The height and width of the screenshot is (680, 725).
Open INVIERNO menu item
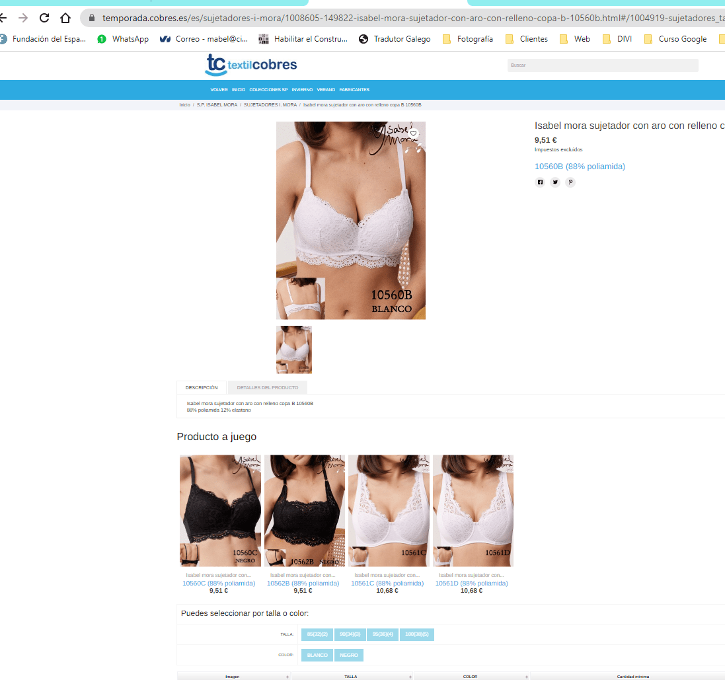302,90
